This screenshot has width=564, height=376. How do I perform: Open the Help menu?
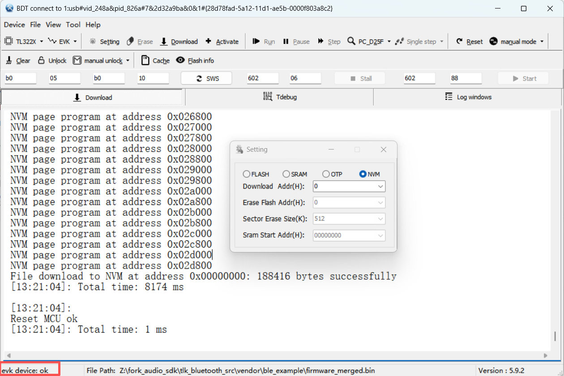93,25
